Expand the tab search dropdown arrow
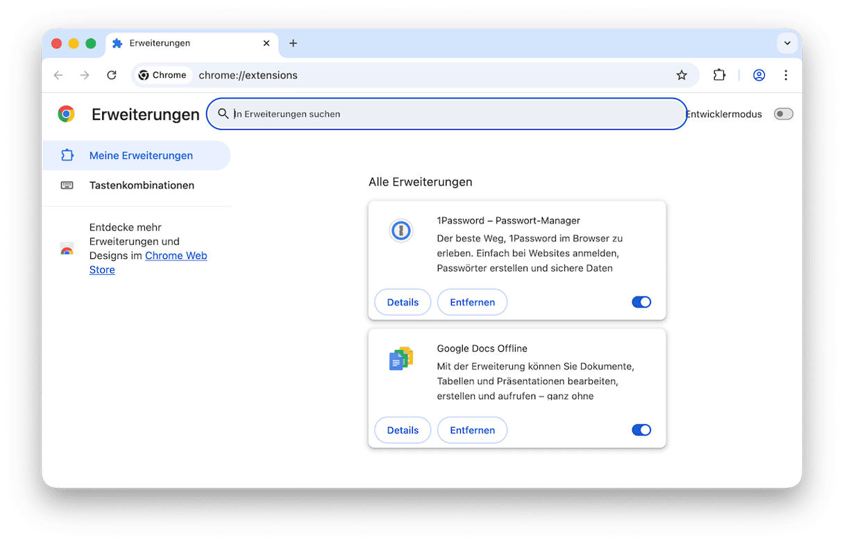The image size is (844, 543). click(787, 43)
